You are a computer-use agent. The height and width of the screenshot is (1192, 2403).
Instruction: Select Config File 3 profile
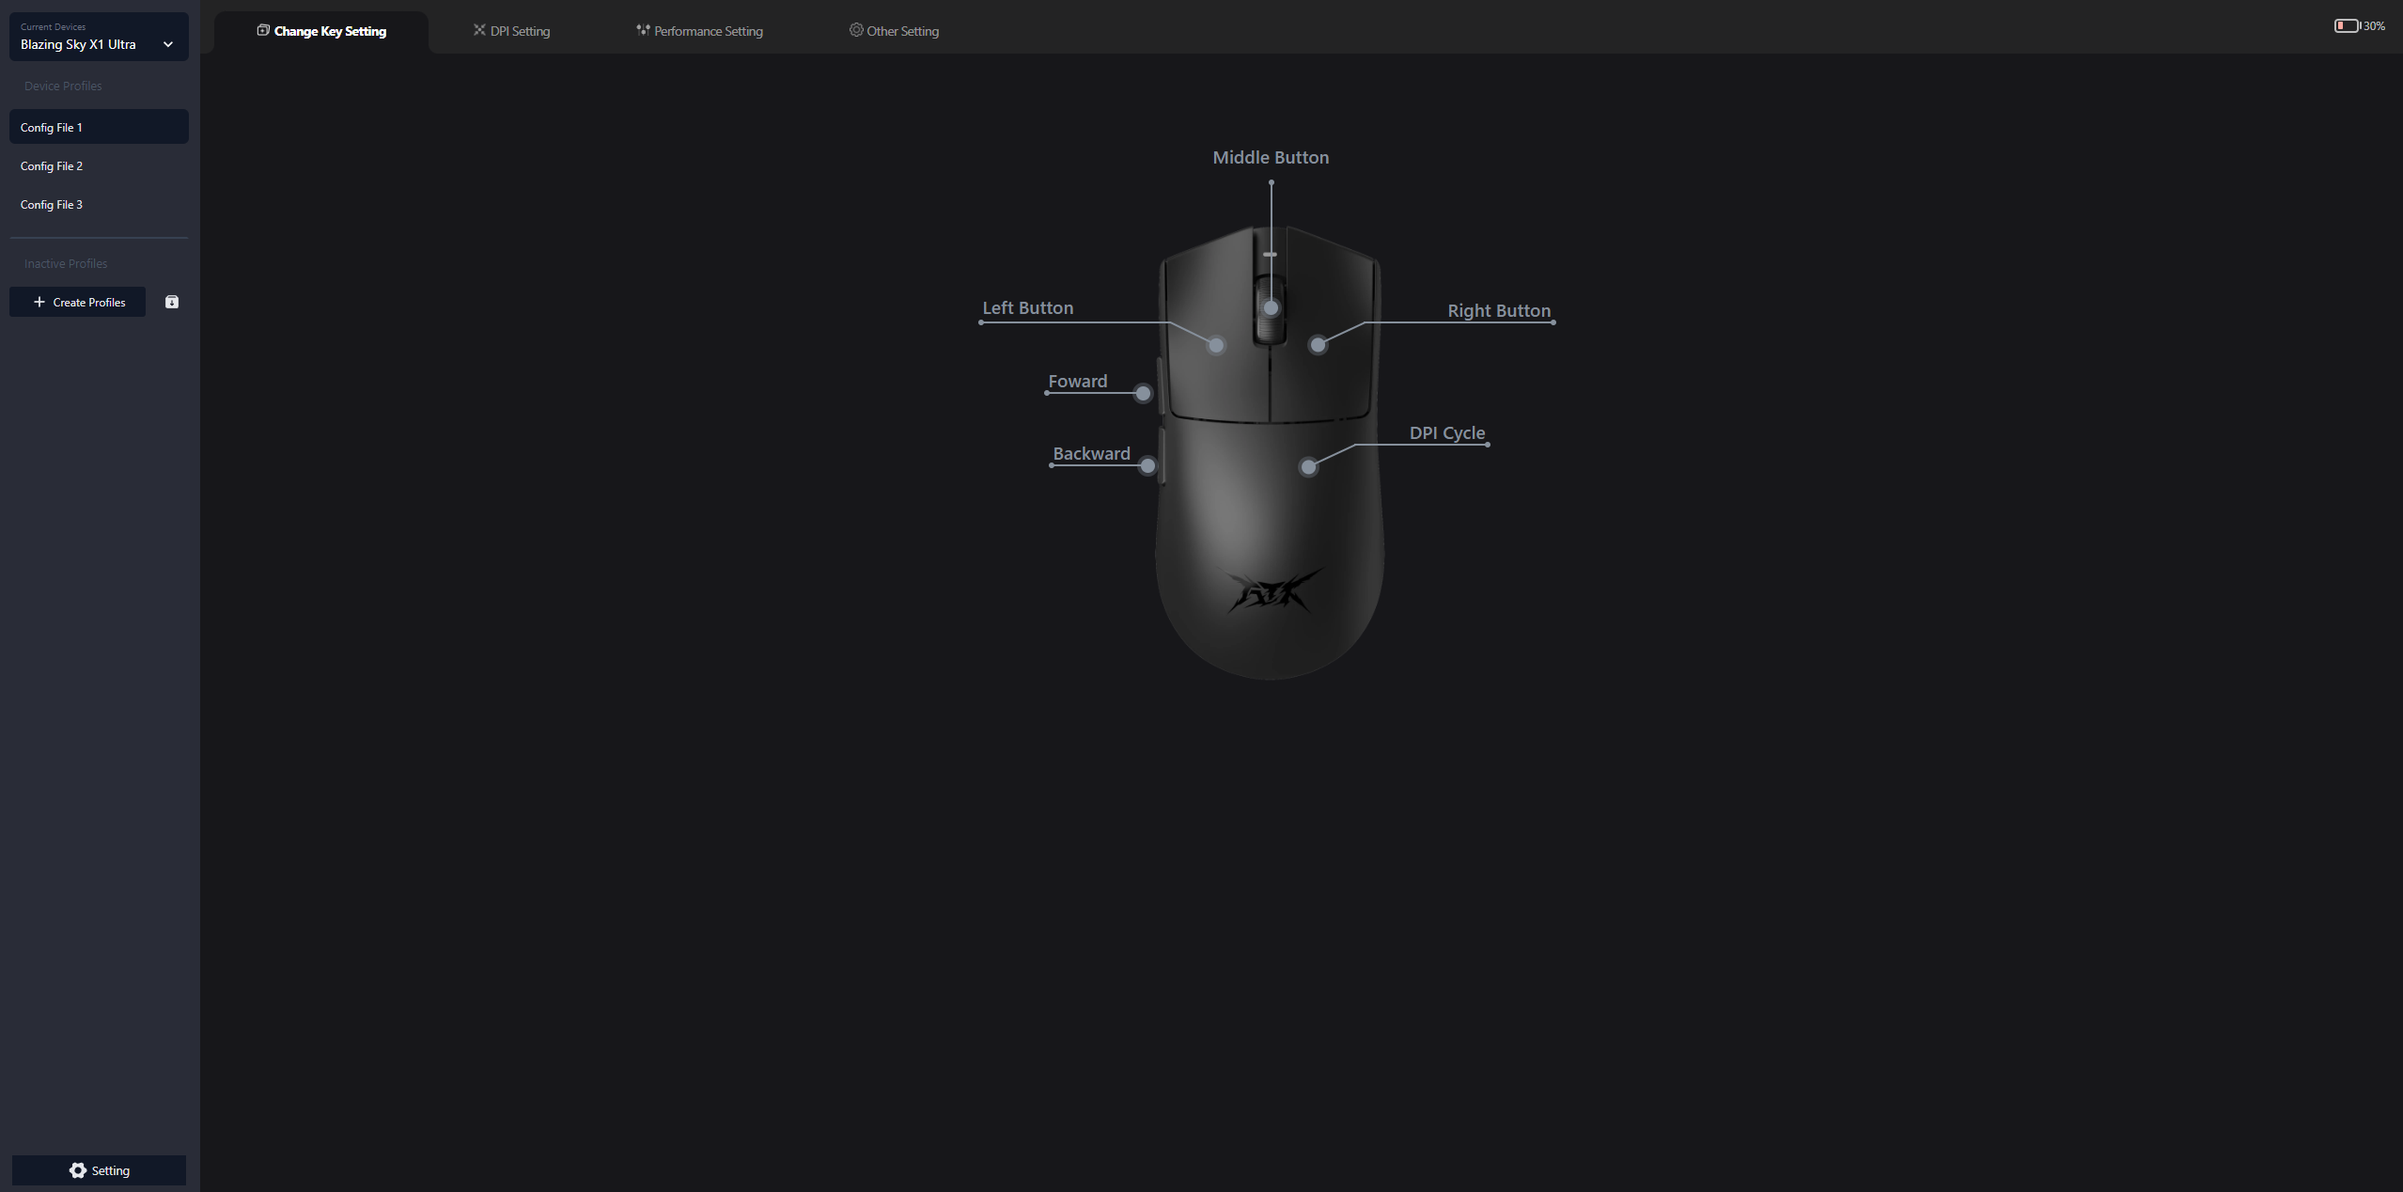[x=52, y=205]
